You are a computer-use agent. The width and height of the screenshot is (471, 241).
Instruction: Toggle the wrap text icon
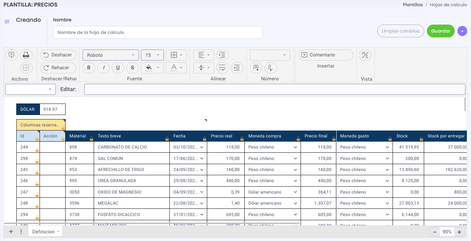click(x=222, y=68)
